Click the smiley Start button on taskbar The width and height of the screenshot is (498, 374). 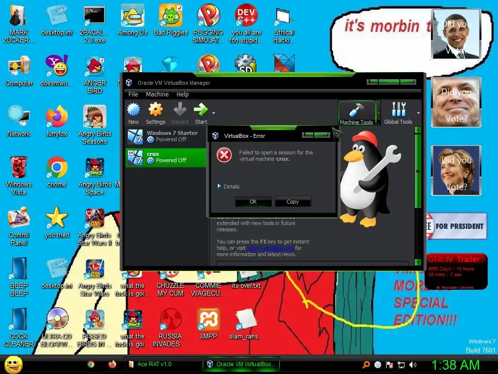point(13,364)
